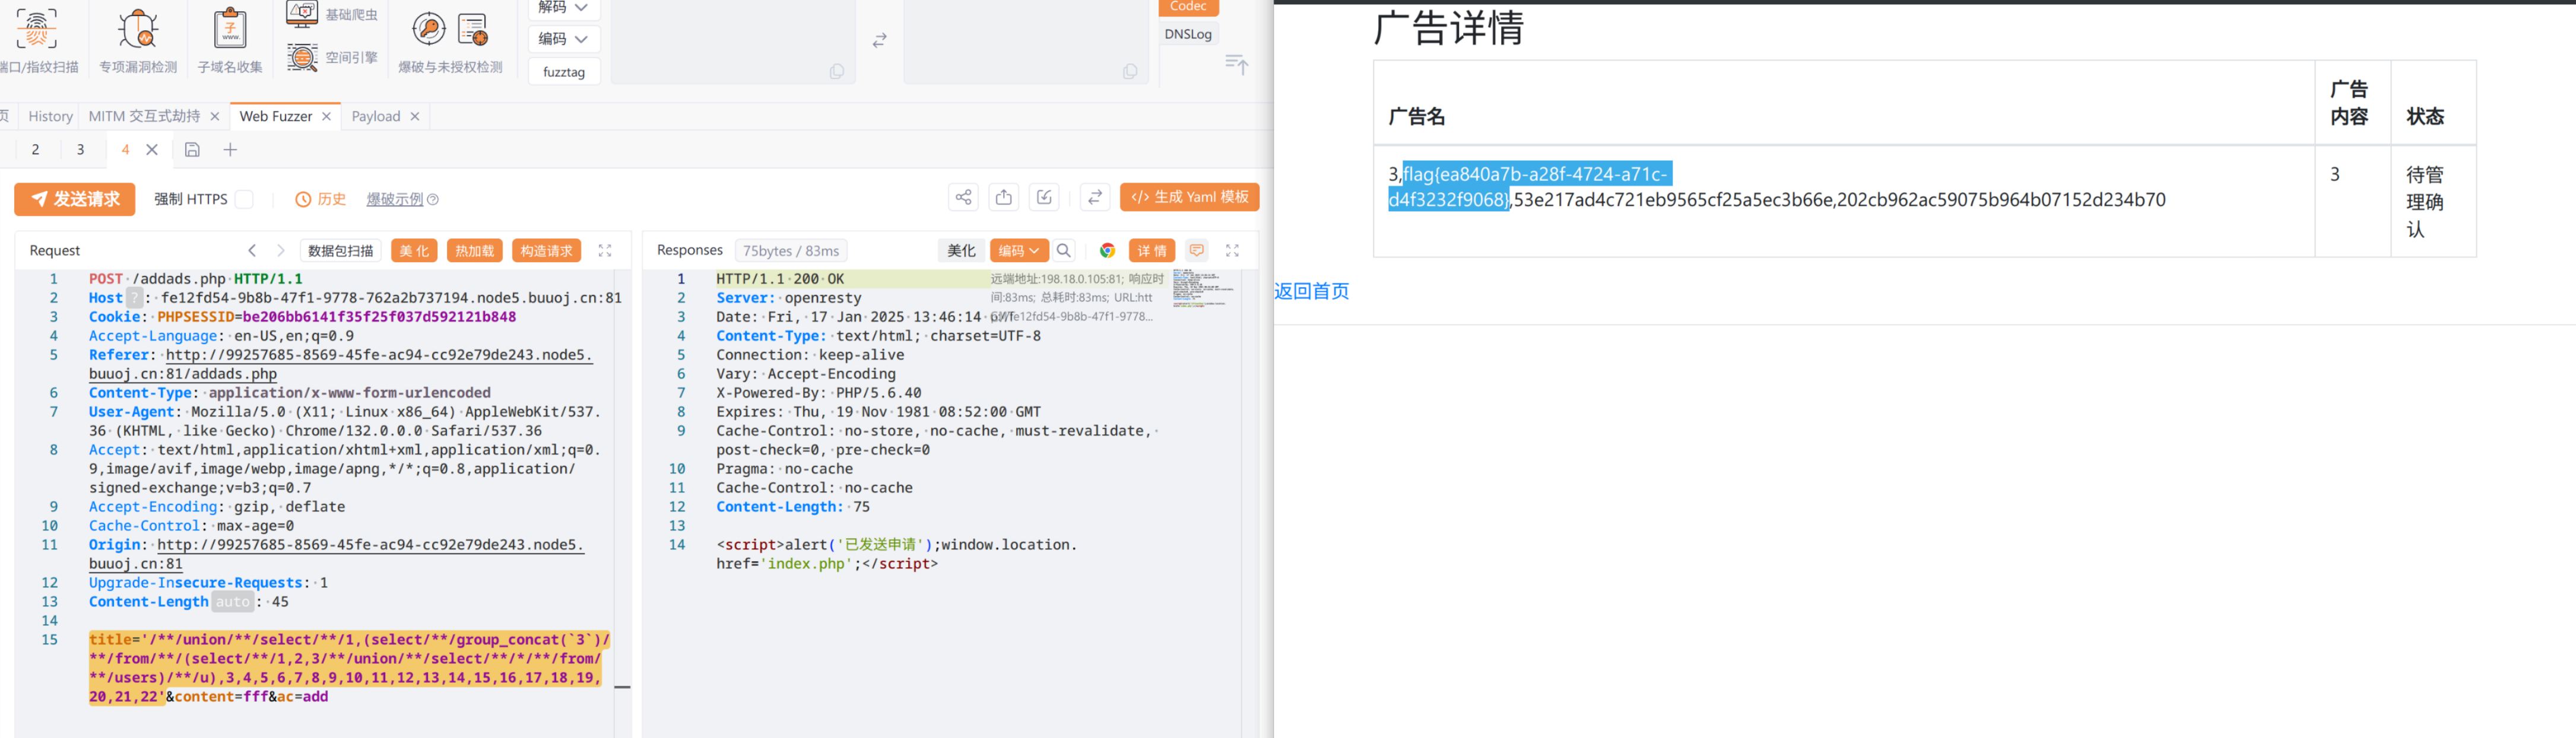Screen dimensions: 2576x738
Task: Open the 专项漏洞检测 bug icon
Action: [x=138, y=28]
